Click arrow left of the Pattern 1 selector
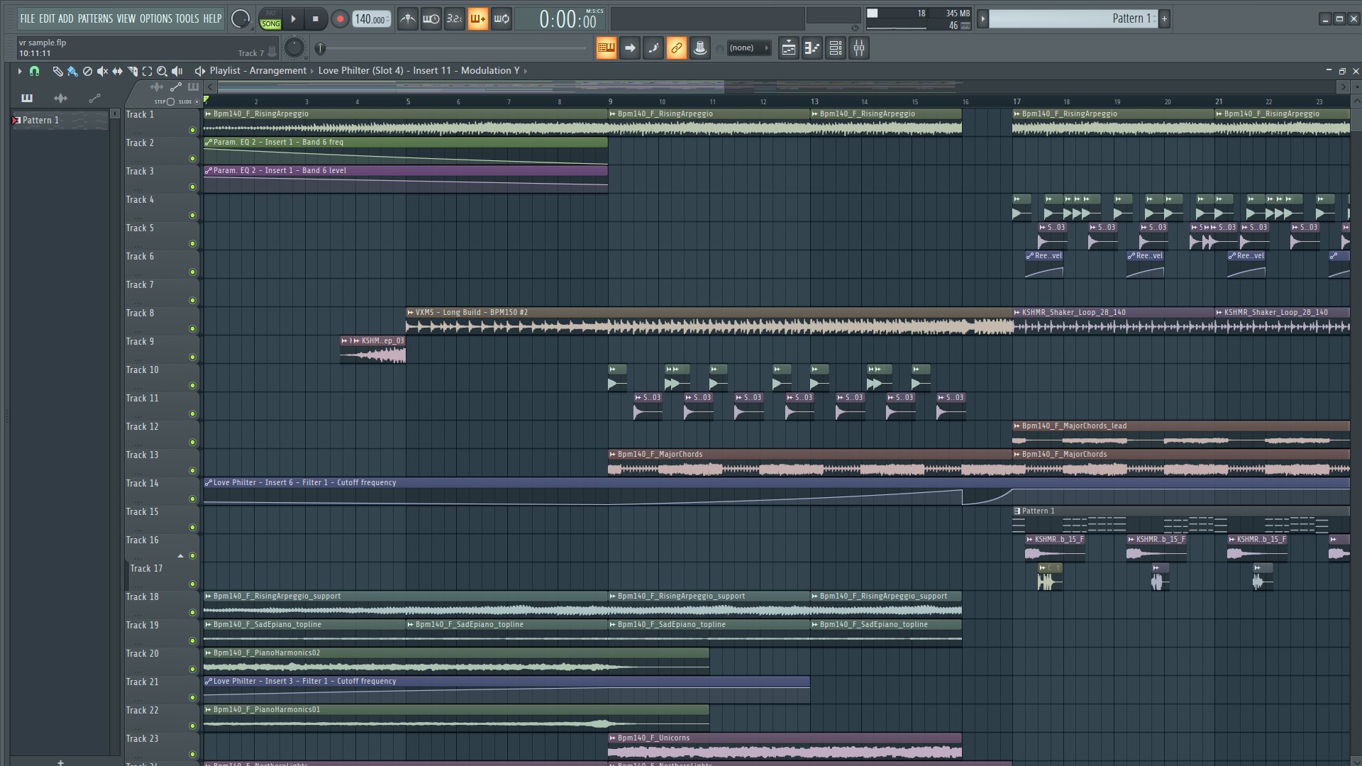This screenshot has width=1362, height=766. pos(982,19)
